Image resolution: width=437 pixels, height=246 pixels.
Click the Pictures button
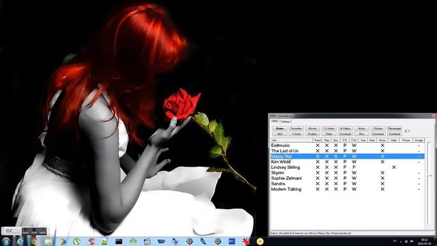378,128
